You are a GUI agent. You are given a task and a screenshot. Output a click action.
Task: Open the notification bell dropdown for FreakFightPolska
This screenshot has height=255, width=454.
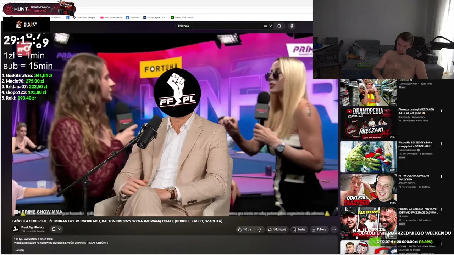[56, 229]
